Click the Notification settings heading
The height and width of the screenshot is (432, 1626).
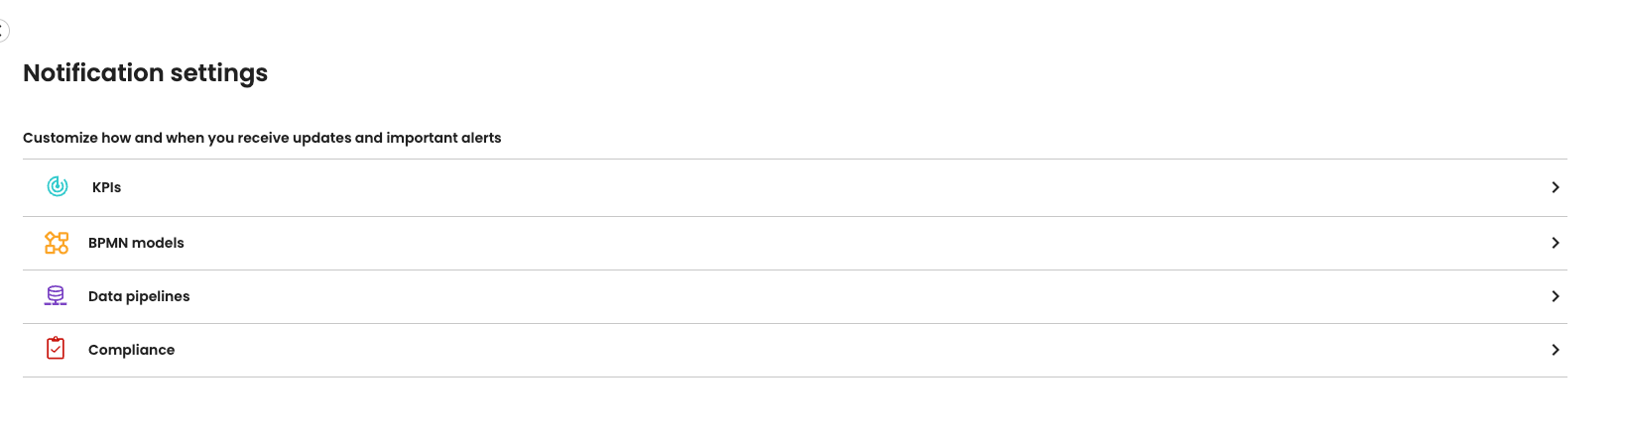coord(145,73)
